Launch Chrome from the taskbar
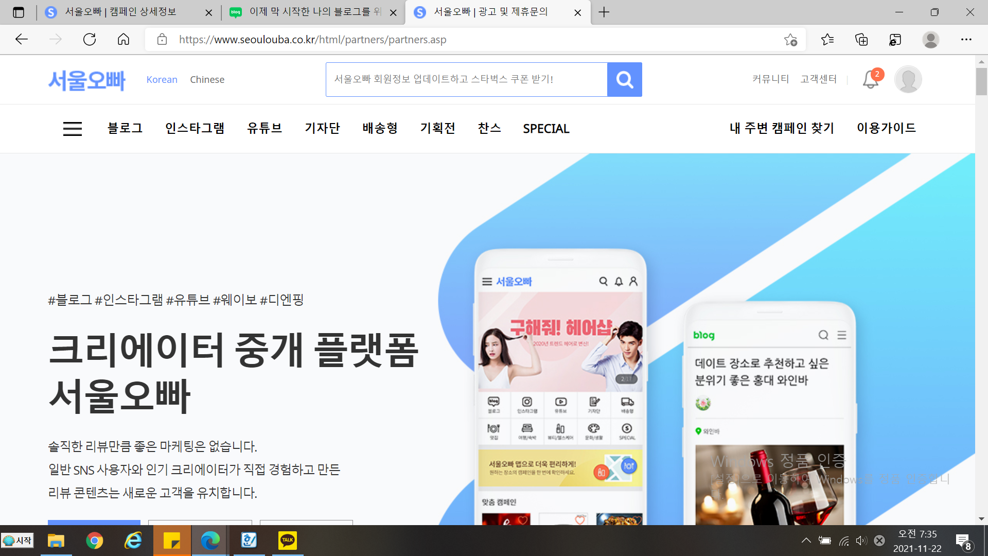Image resolution: width=988 pixels, height=556 pixels. (x=94, y=541)
